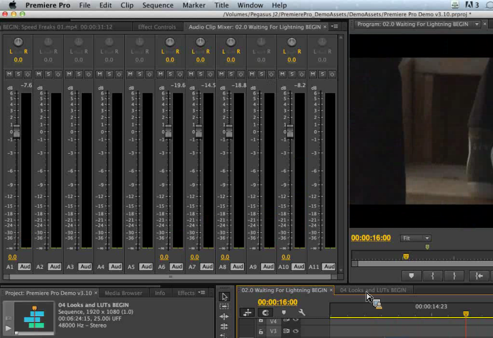493x338 pixels.
Task: Adjust the A1 pan knob
Action: (18, 42)
